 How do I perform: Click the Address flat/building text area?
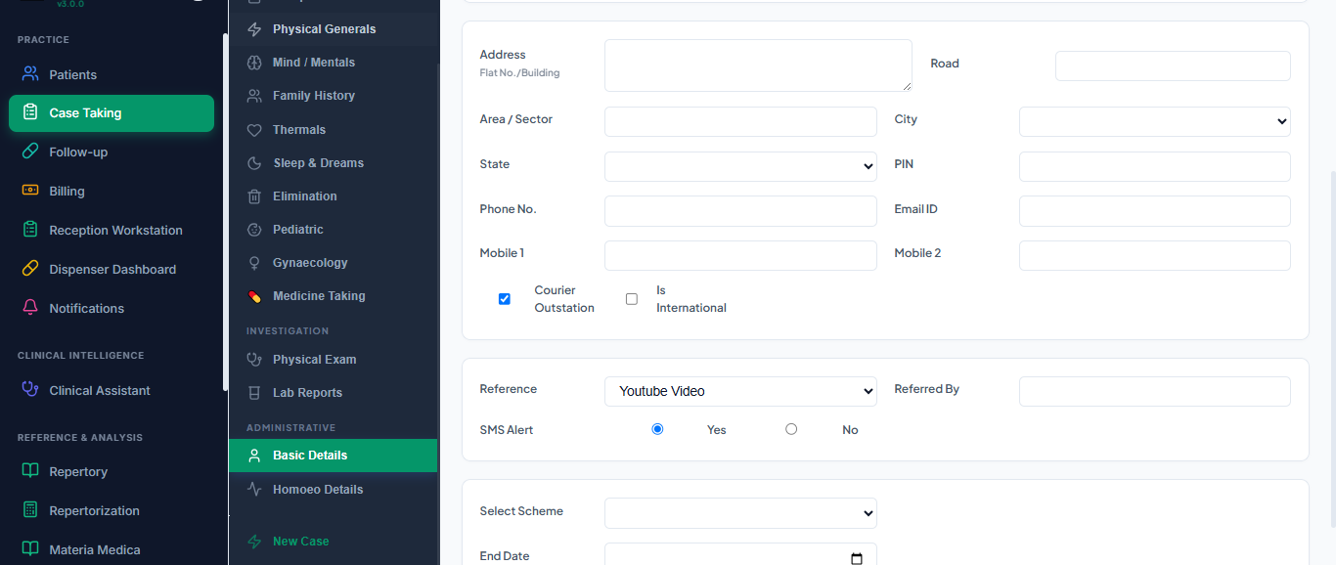tap(758, 65)
